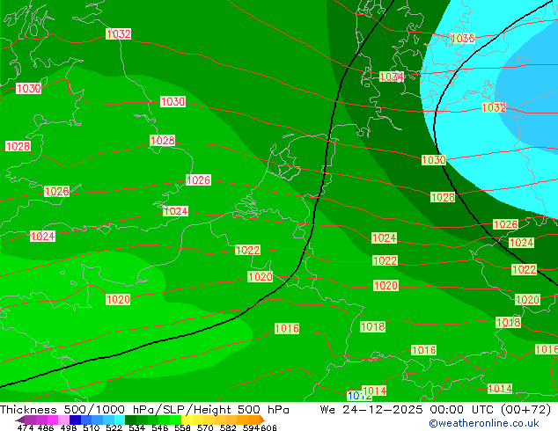Open the weatheronline.co.uk copyright link
Image resolution: width=558 pixels, height=431 pixels.
click(484, 423)
